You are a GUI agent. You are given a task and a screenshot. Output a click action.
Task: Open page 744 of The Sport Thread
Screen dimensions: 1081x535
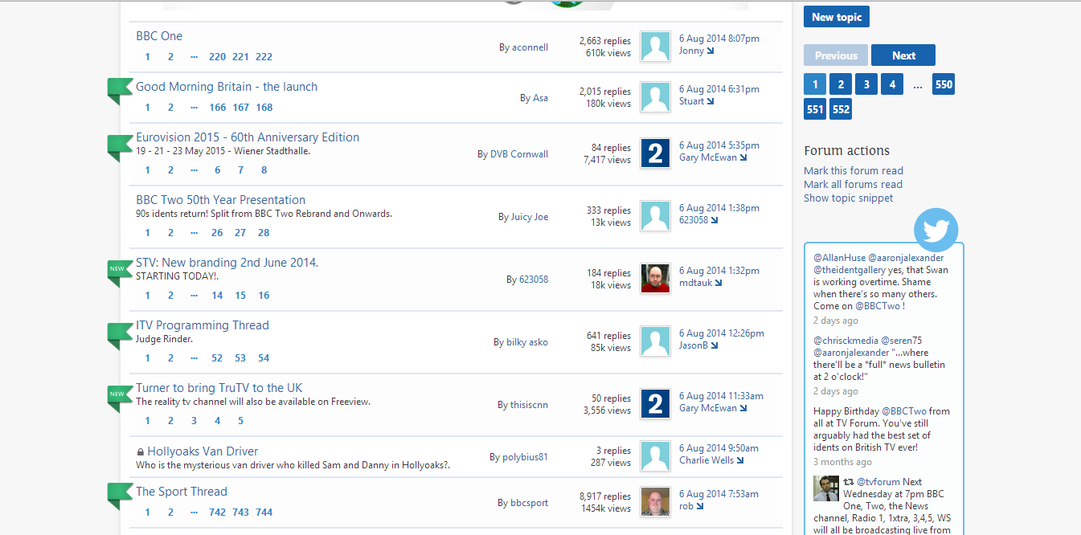(x=264, y=513)
